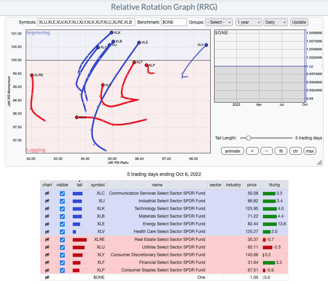Image resolution: width=328 pixels, height=284 pixels.
Task: Zoom out with the minus button
Action: pyautogui.click(x=266, y=151)
